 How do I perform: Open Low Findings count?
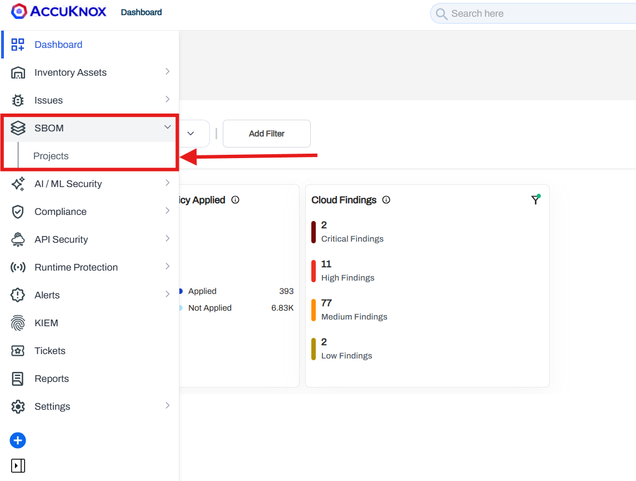click(324, 342)
